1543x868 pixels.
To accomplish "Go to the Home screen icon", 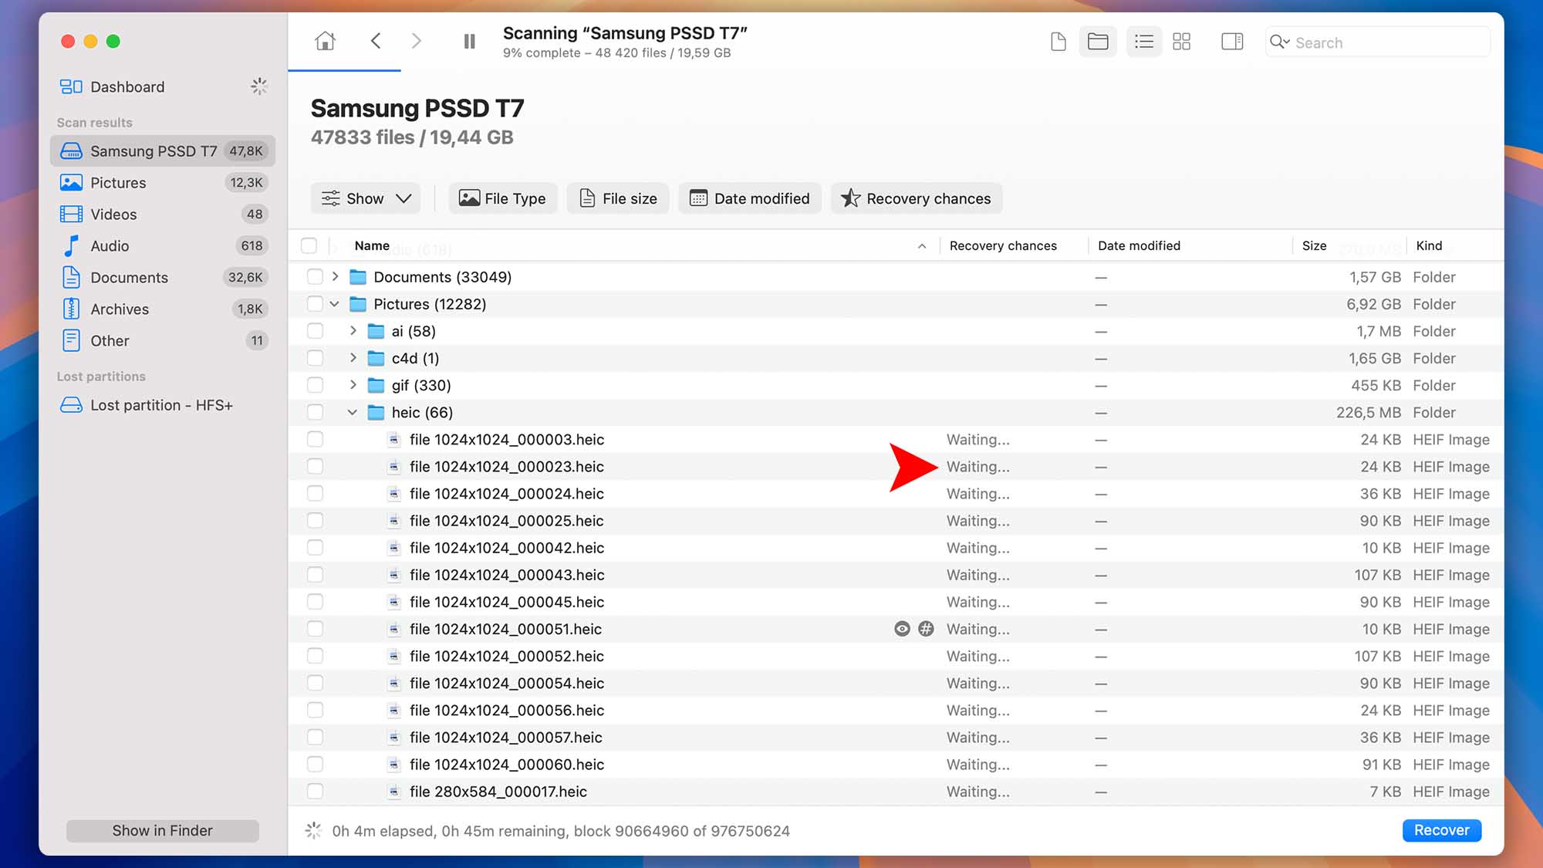I will point(325,41).
